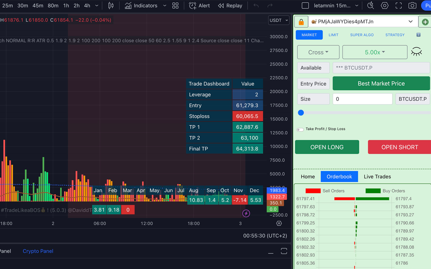The width and height of the screenshot is (431, 269).
Task: Click the layout square icon beside letamnin
Action: click(x=305, y=6)
